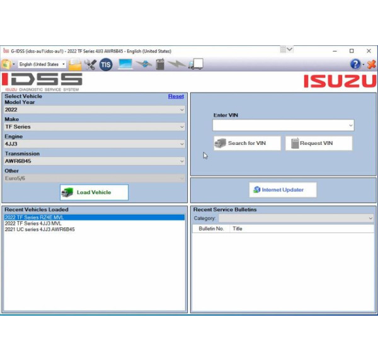Click the TIS round toolbar icon

(106, 64)
